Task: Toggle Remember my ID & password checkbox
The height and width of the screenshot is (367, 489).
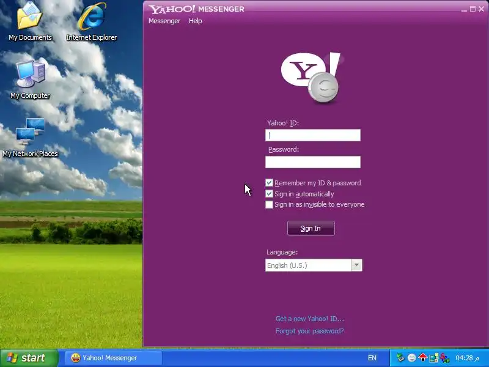Action: point(269,183)
